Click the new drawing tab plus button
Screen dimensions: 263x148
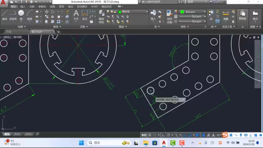coord(58,32)
